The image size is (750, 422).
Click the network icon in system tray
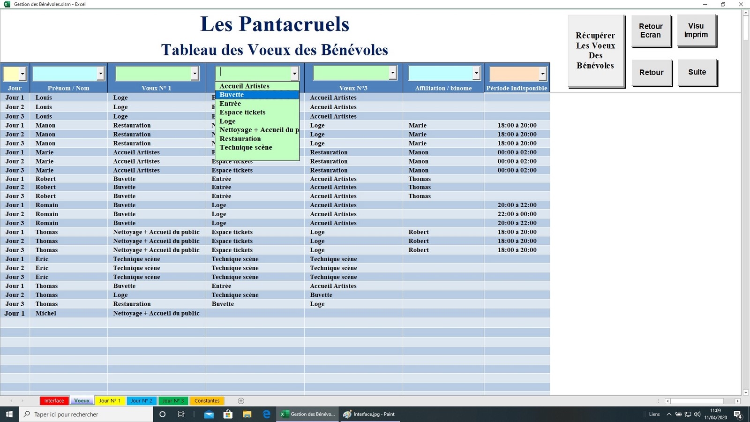(688, 414)
